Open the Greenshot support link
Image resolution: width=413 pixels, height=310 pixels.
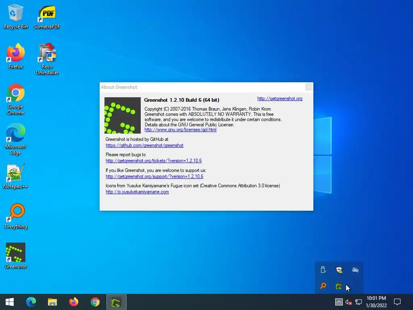point(154,176)
